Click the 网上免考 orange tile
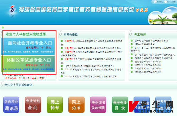Image resolution: width=177 pixels, height=116 pixels. pyautogui.click(x=76, y=105)
